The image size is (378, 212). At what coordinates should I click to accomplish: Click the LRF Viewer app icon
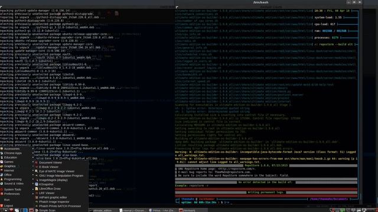point(37,193)
